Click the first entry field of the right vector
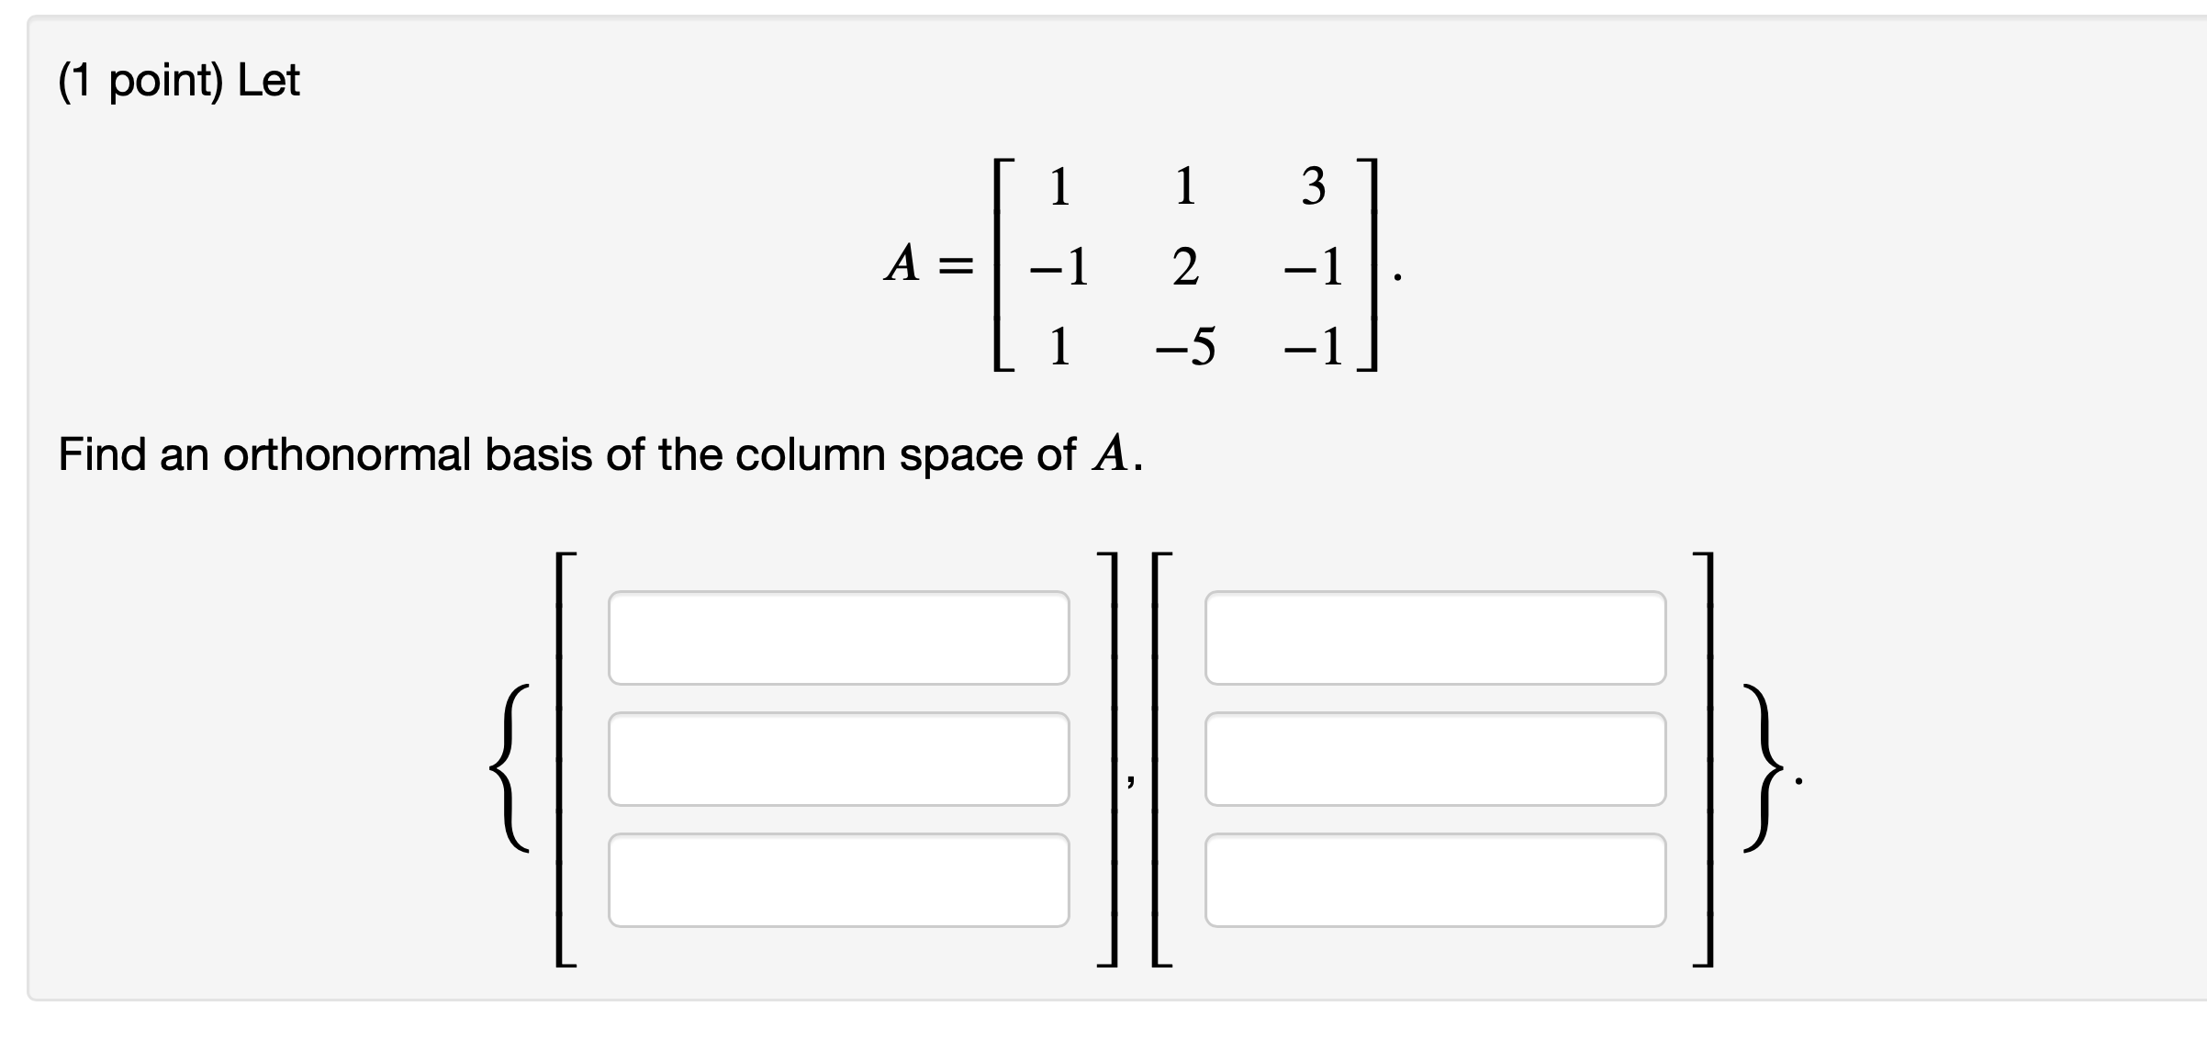The width and height of the screenshot is (2207, 1062). pyautogui.click(x=1437, y=638)
